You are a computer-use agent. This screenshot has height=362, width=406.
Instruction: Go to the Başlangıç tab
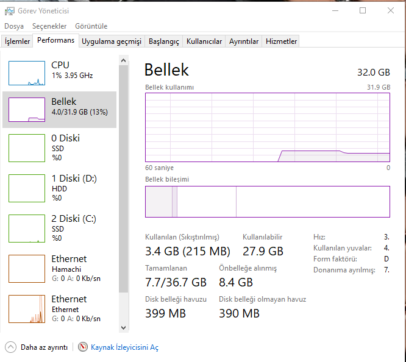(164, 41)
